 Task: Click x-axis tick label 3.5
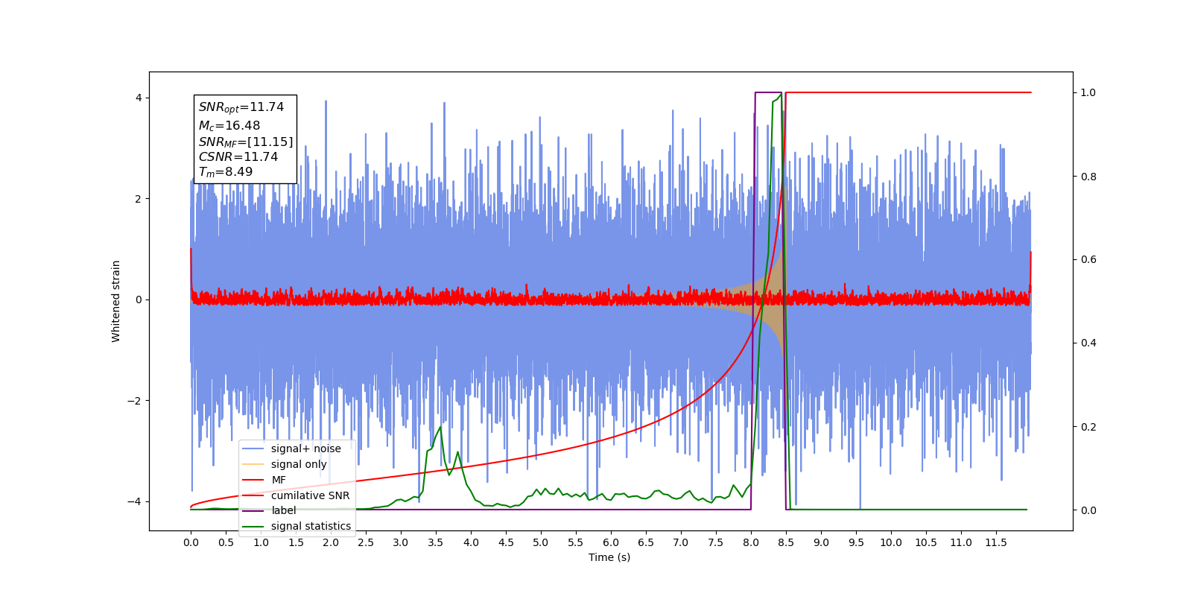tap(436, 542)
